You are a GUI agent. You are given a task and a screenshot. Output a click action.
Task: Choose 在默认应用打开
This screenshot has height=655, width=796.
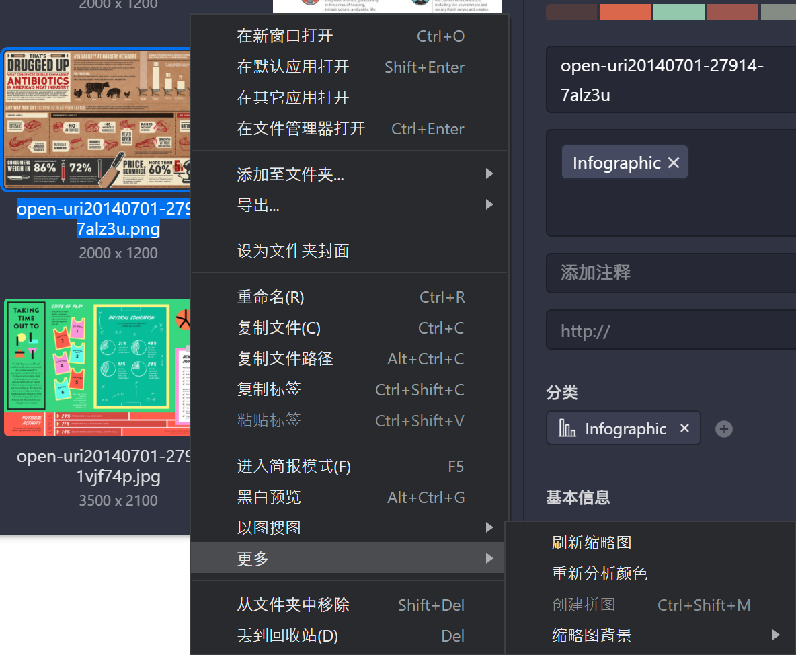point(350,67)
